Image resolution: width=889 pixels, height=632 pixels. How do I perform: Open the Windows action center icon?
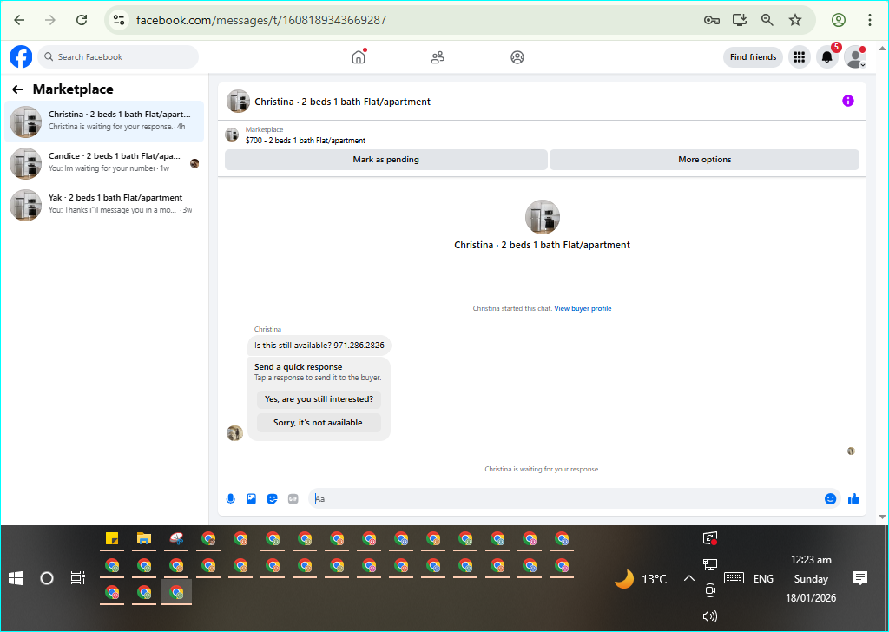[x=860, y=579]
